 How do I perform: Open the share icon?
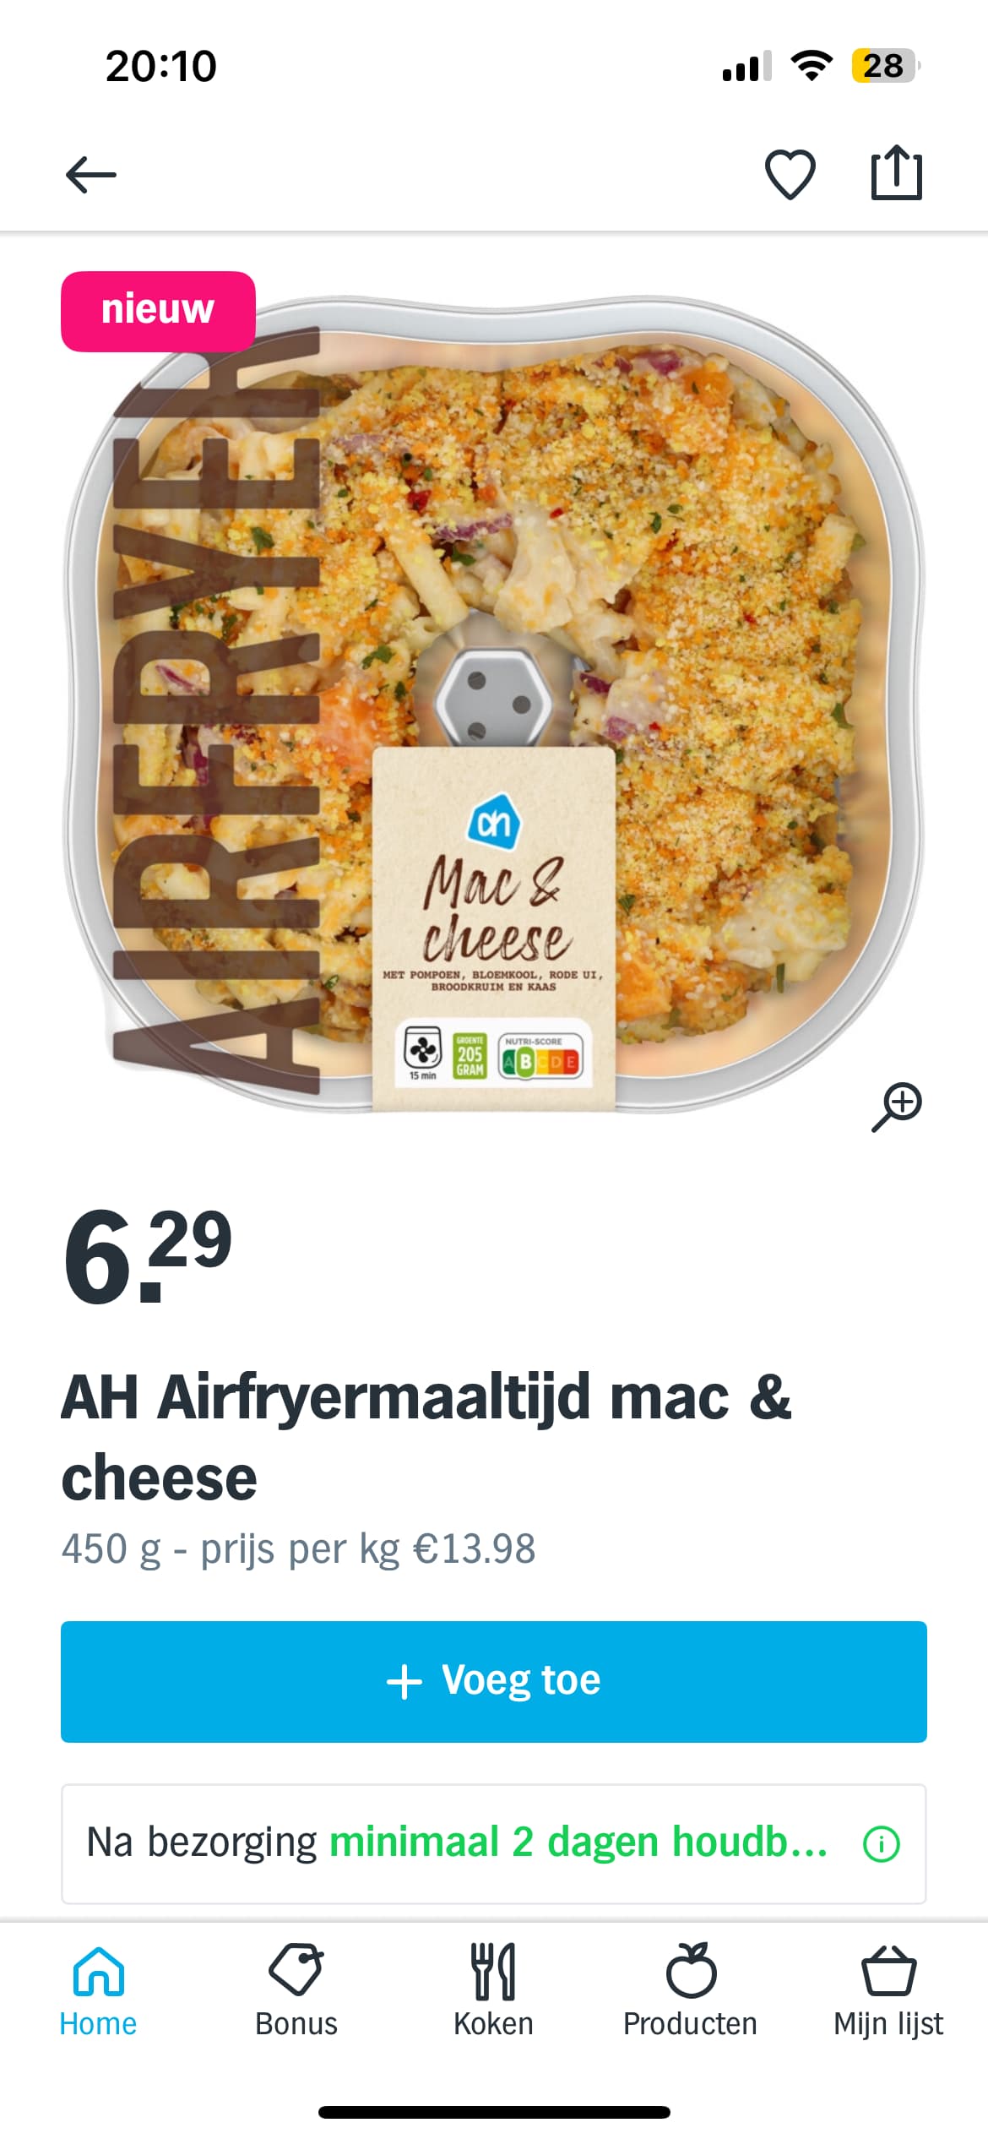click(x=896, y=172)
